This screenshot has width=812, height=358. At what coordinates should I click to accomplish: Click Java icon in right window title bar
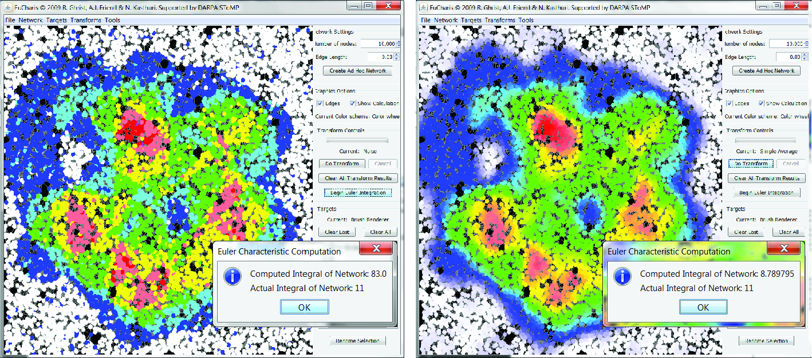point(423,7)
